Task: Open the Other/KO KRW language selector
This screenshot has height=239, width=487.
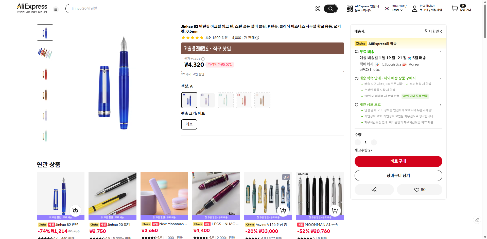Action: (x=395, y=8)
